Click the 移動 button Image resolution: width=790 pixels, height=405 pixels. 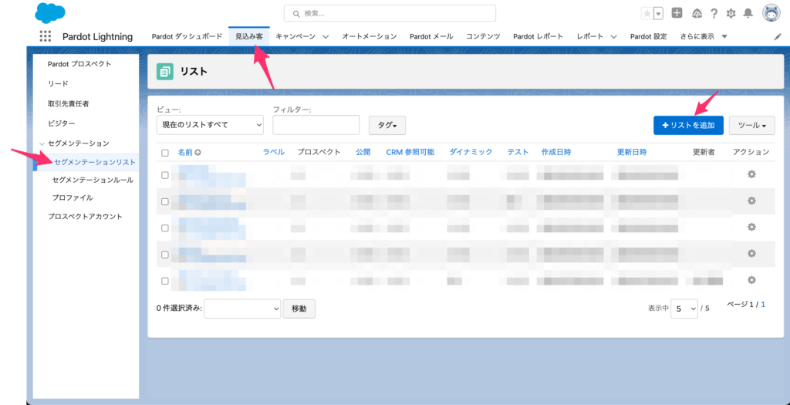(299, 309)
